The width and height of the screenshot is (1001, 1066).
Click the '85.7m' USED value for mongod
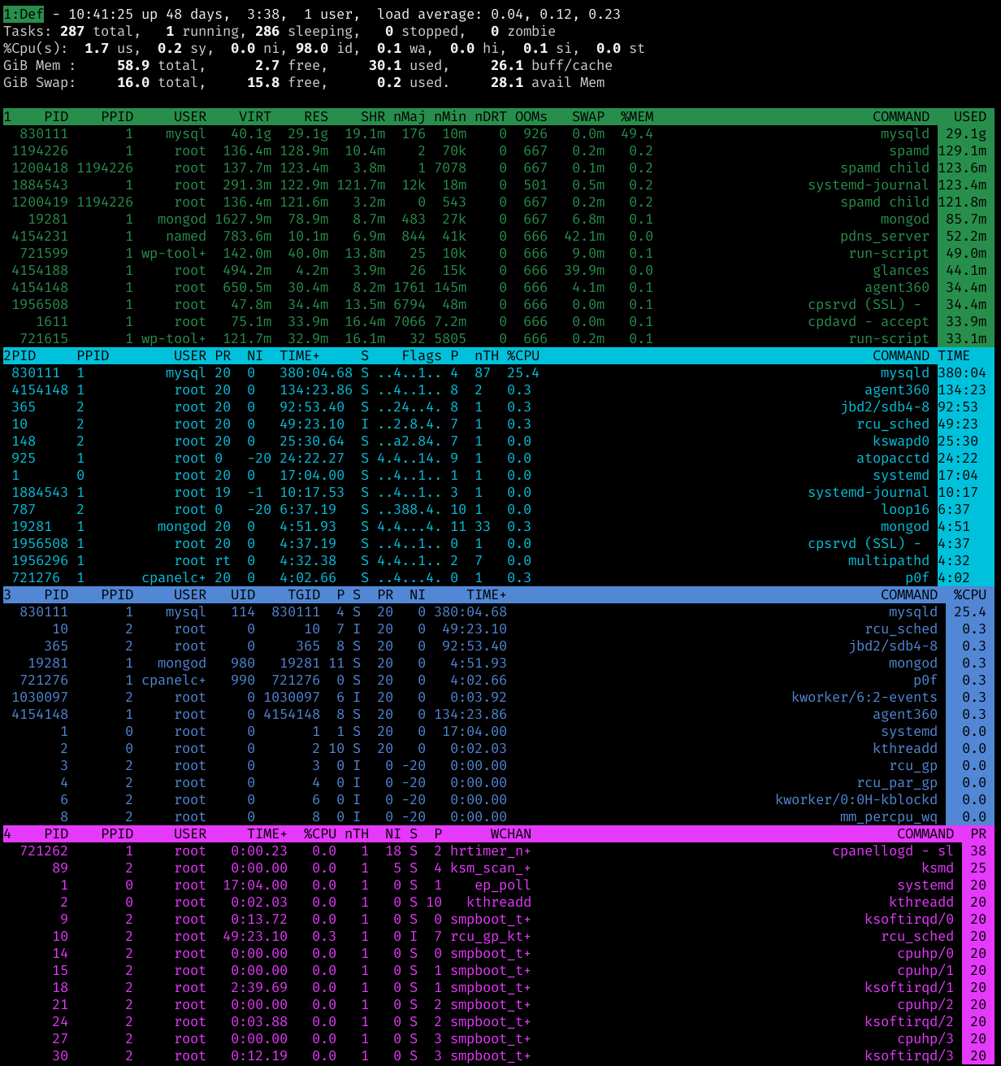click(x=966, y=219)
